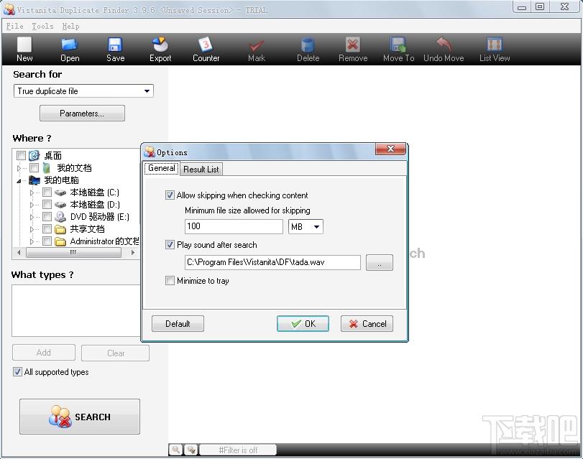Expand the 共享文档 node
Screen dimensions: 583x459
pyautogui.click(x=32, y=230)
